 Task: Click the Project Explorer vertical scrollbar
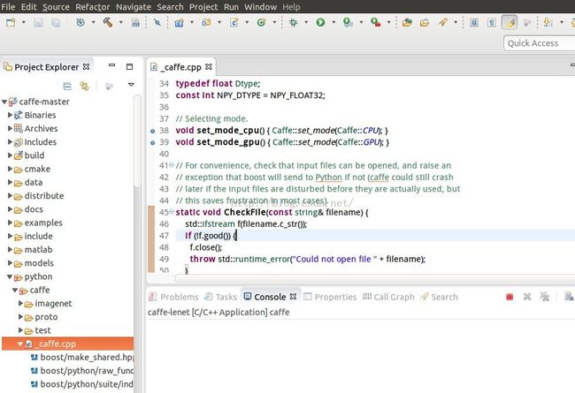point(137,141)
